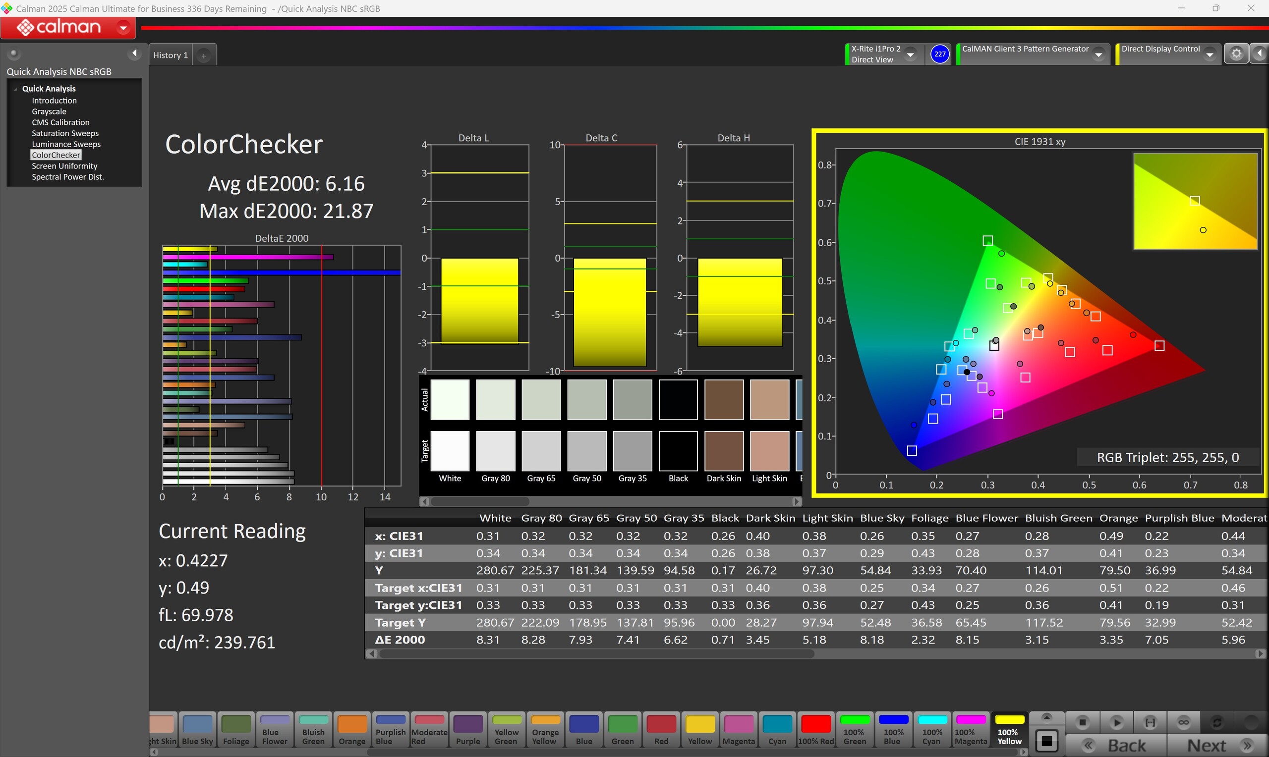Click the round indicator above the workflow panel
The image size is (1269, 757).
pos(14,53)
